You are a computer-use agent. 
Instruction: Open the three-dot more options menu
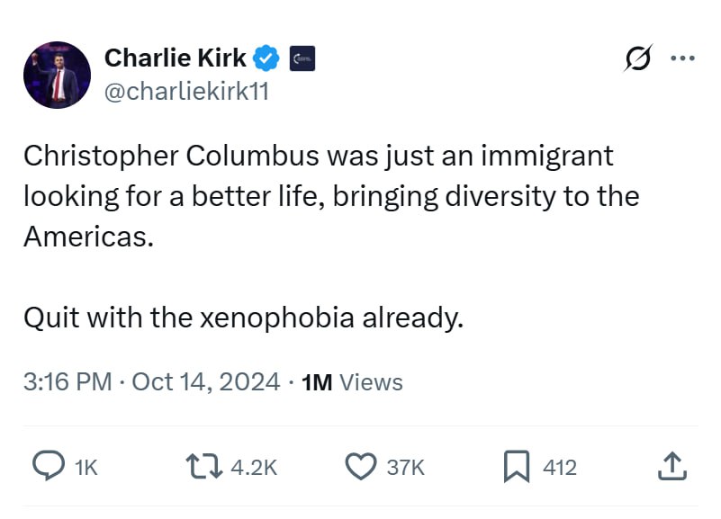(683, 59)
